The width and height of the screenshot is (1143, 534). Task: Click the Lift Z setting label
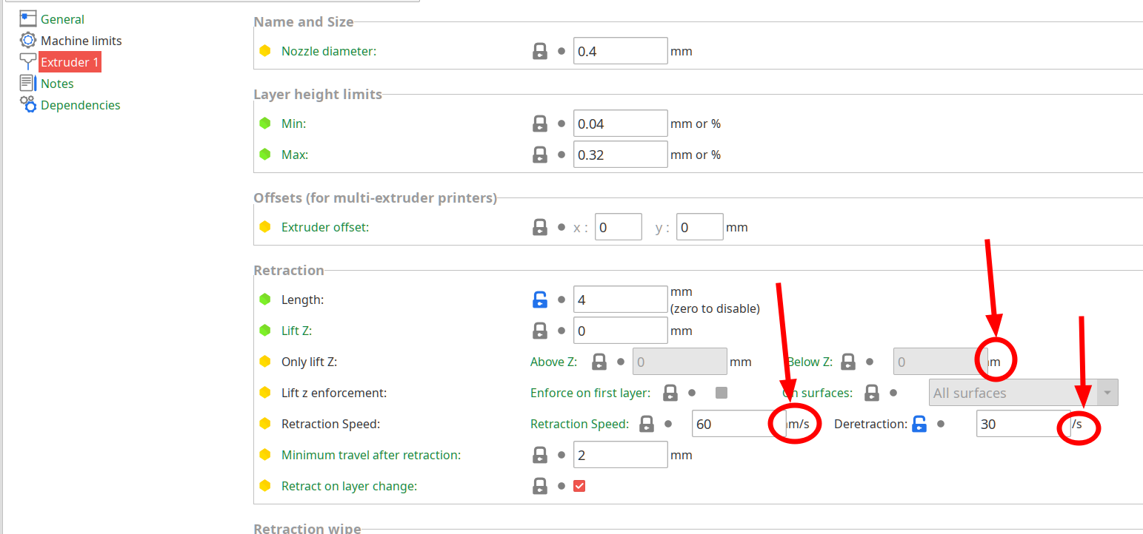click(x=296, y=331)
